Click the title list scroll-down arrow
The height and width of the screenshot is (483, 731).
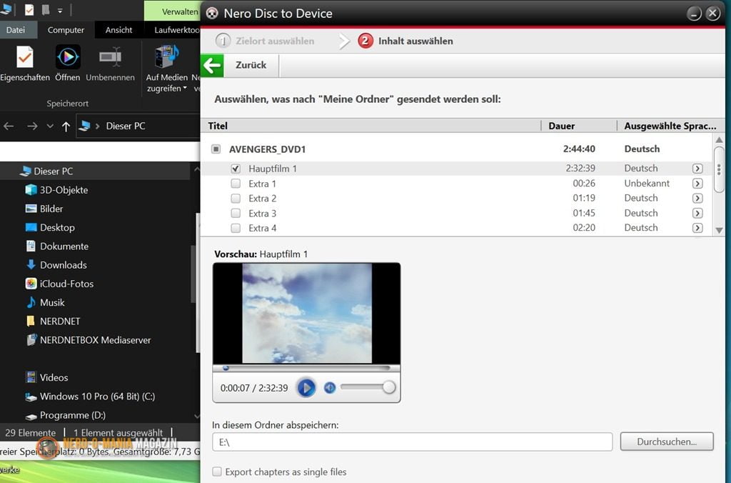point(719,230)
